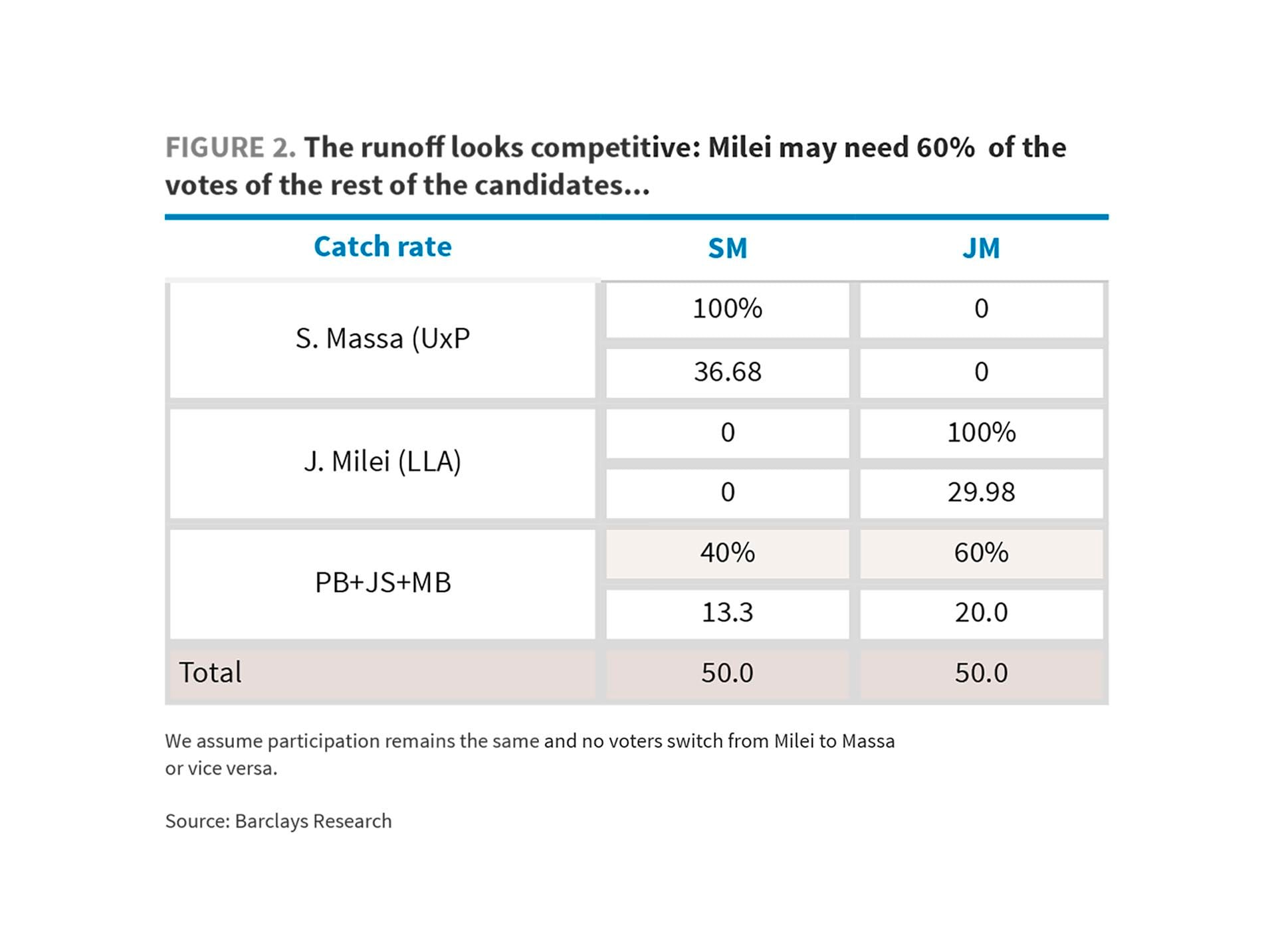The width and height of the screenshot is (1276, 952).
Task: Click the "We assume participation" footnote
Action: coord(530,741)
